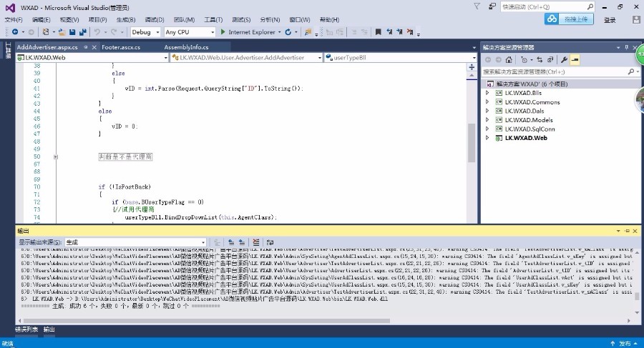Image resolution: width=644 pixels, height=348 pixels.
Task: Expand collapsed region at line 50
Action: tap(55, 156)
